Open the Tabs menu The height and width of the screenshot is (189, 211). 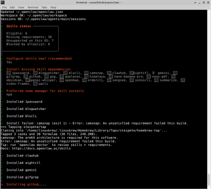44,7
